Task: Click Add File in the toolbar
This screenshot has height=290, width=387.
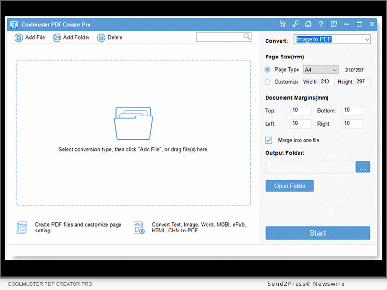Action: coord(30,38)
